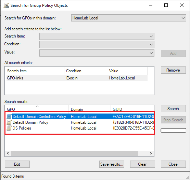The height and width of the screenshot is (180, 190).
Task: Click the Search button
Action: tap(173, 108)
